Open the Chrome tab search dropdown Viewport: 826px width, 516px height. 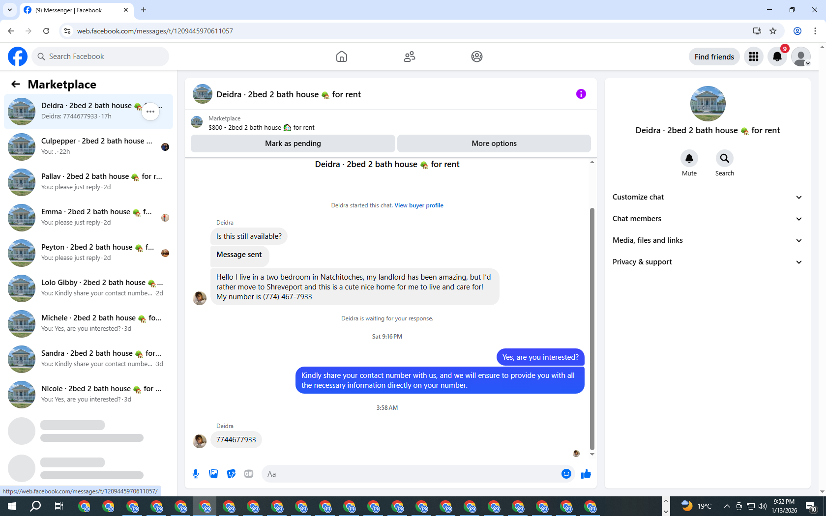(x=9, y=10)
